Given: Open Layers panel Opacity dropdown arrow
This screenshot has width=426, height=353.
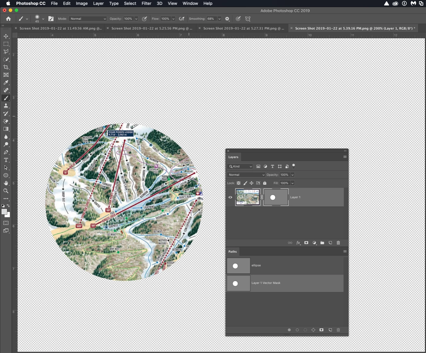Looking at the screenshot, I should 292,175.
